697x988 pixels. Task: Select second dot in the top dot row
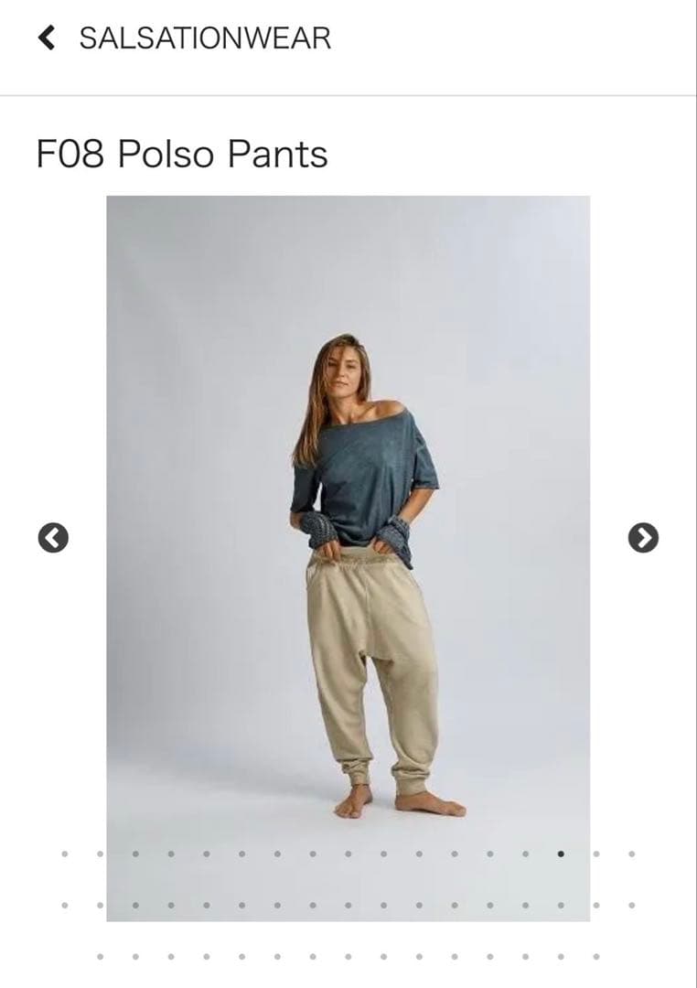(100, 854)
